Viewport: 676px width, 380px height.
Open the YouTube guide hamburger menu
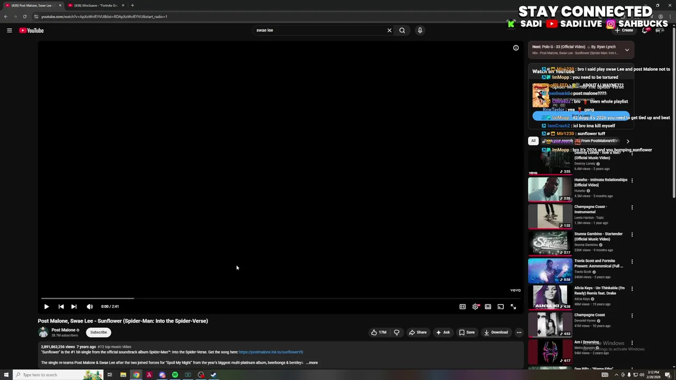(x=10, y=31)
